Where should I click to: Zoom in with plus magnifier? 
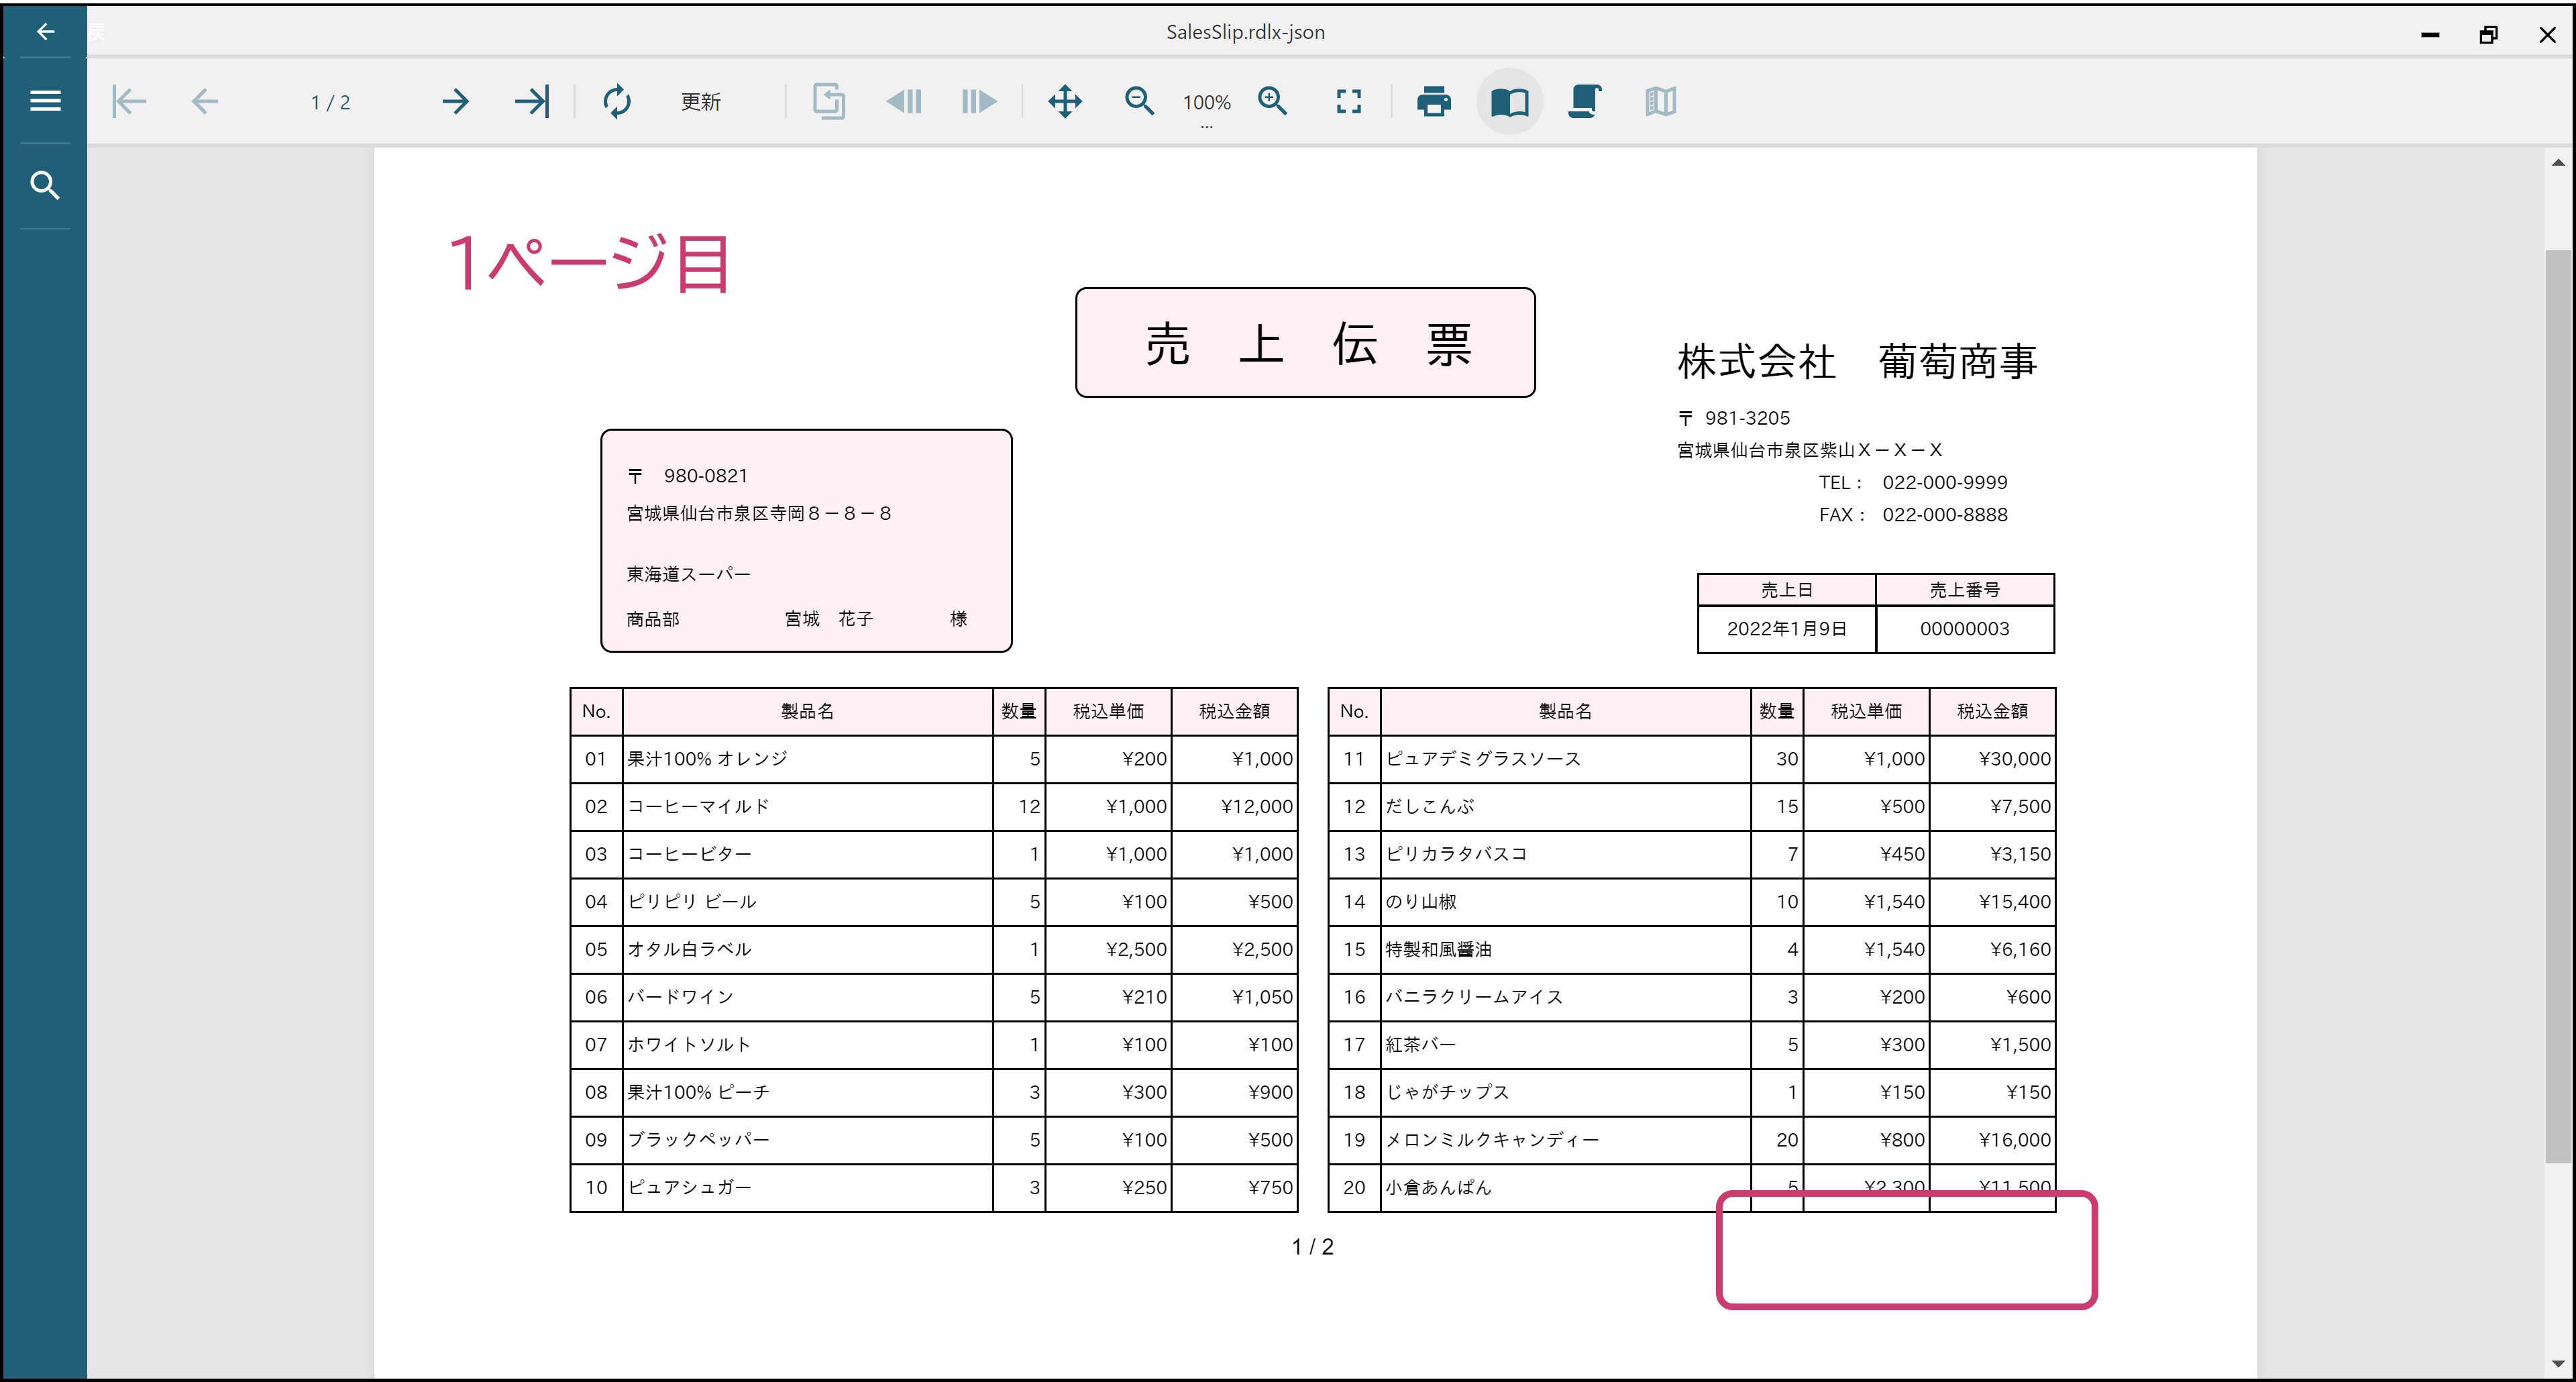[x=1273, y=101]
